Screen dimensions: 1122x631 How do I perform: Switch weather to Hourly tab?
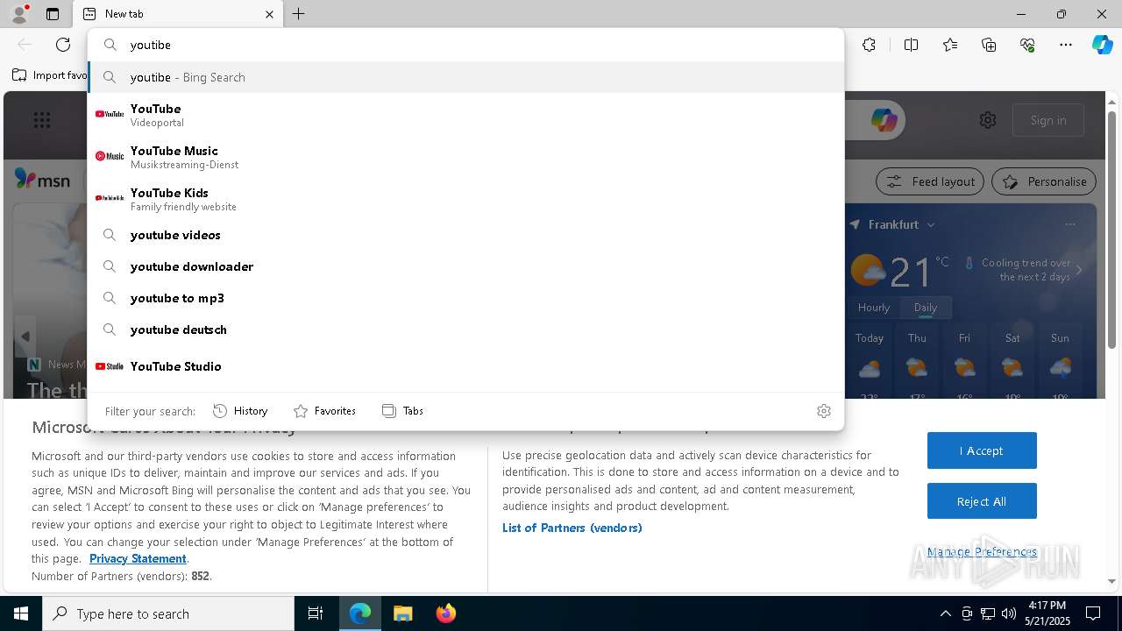[x=874, y=308]
